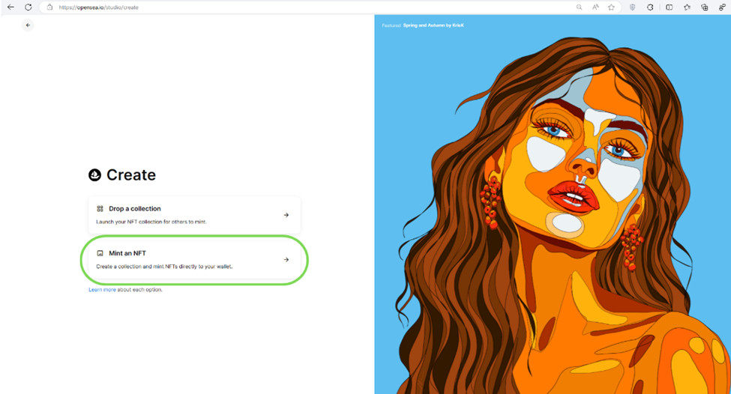Toggle the Split screen icon
Viewport: 731px width, 394px height.
coord(669,7)
